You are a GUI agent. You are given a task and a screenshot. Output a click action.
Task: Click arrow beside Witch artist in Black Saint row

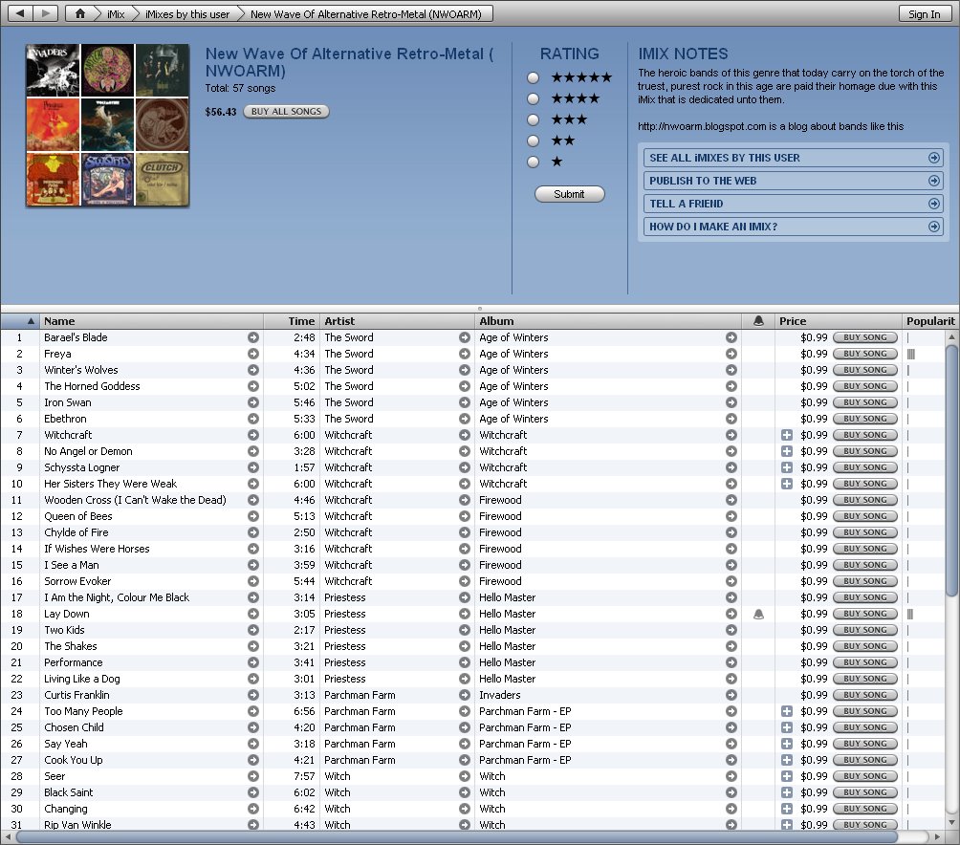tap(465, 792)
